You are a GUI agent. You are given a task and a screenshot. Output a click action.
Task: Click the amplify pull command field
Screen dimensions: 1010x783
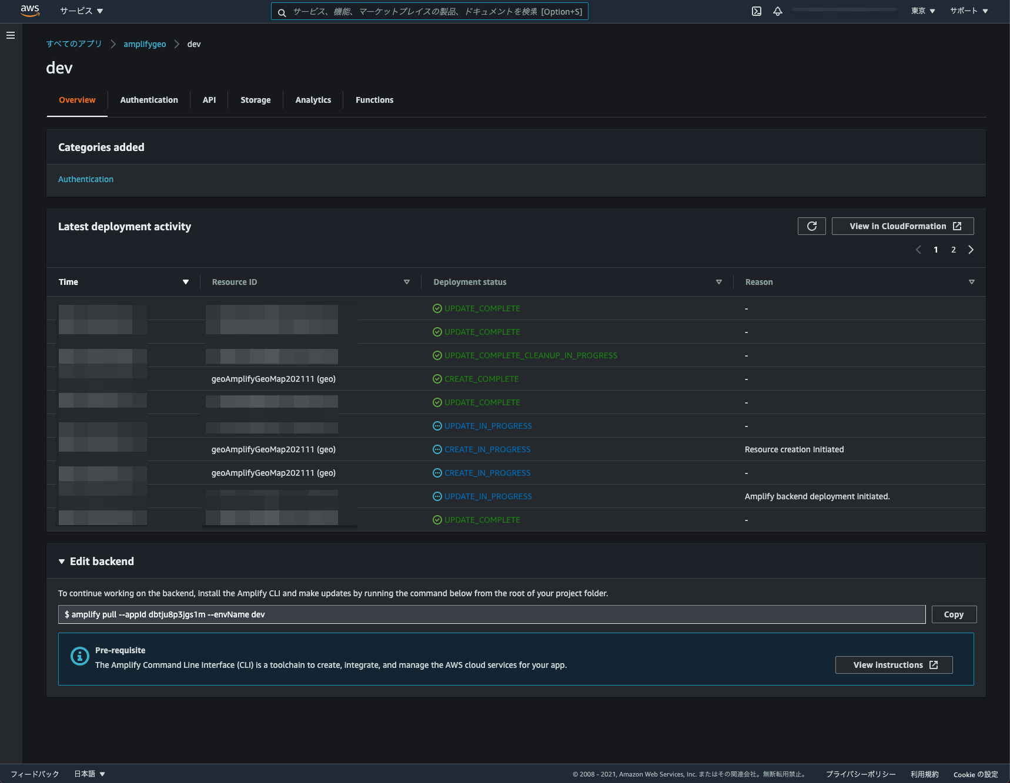click(x=492, y=614)
